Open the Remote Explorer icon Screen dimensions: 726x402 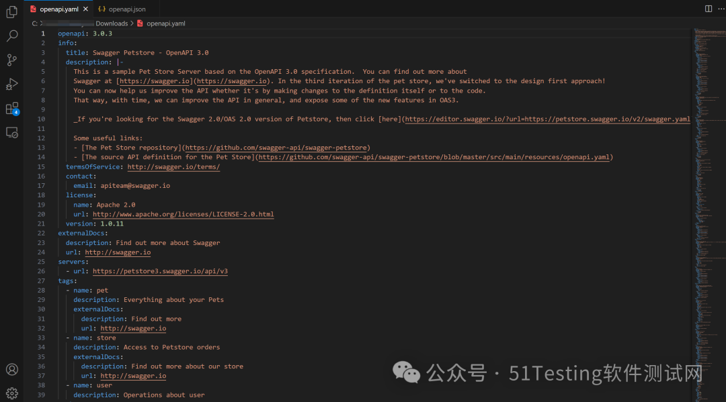12,133
